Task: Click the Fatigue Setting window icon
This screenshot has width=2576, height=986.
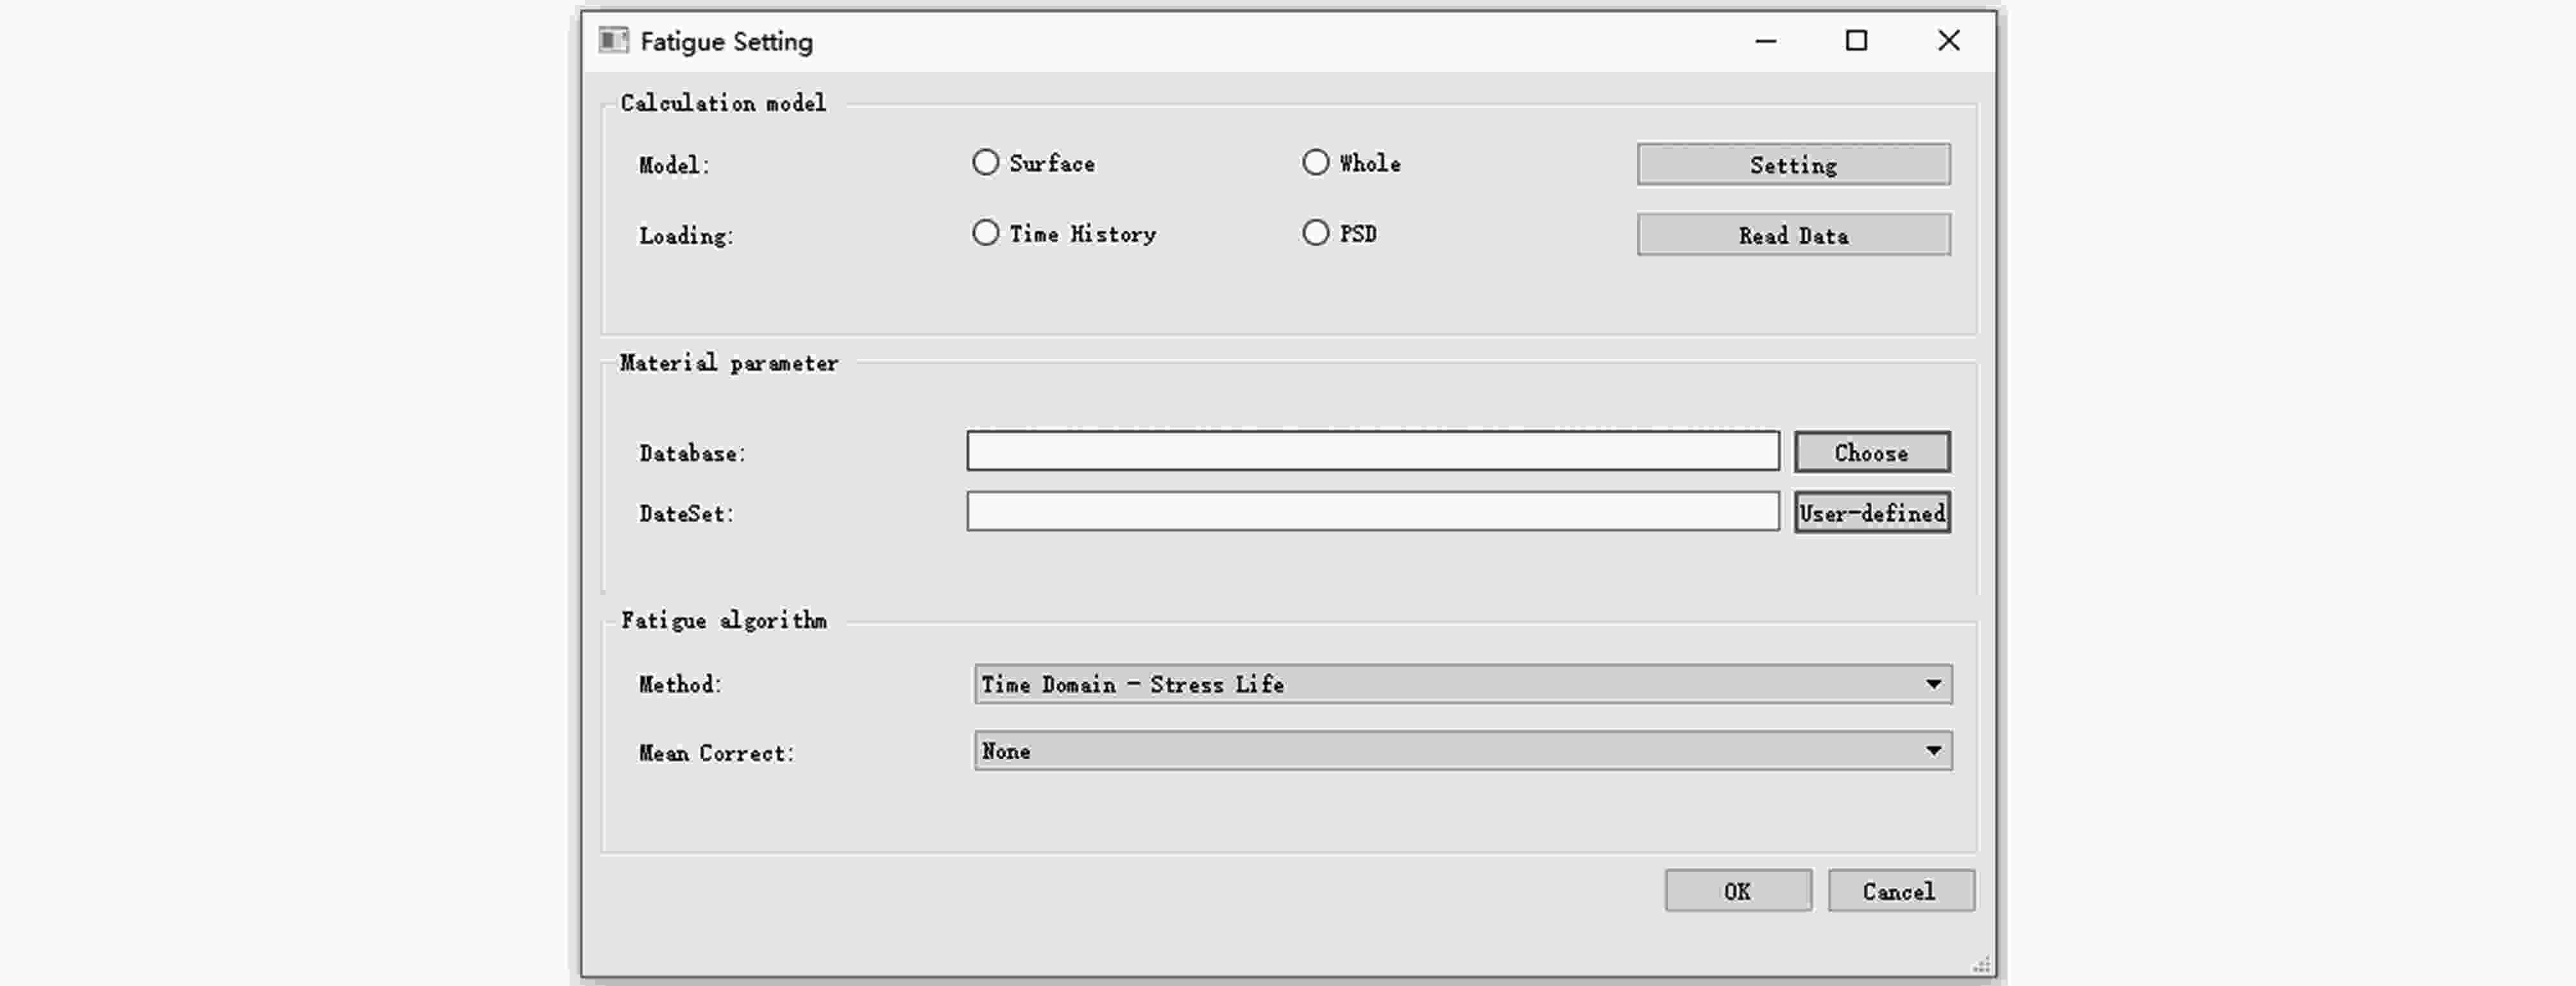Action: (x=613, y=40)
